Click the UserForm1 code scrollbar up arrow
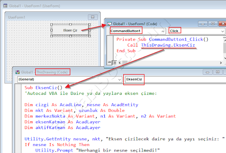Image resolution: width=226 pixels, height=153 pixels. click(x=225, y=40)
